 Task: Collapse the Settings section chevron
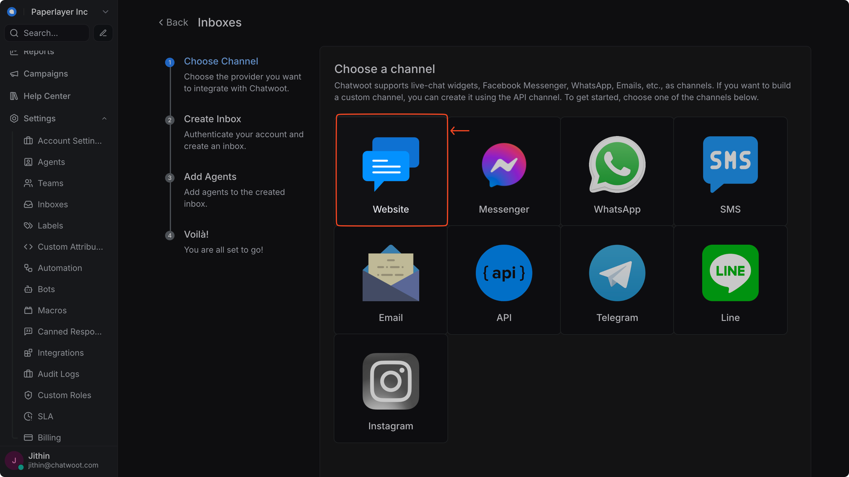(x=104, y=118)
